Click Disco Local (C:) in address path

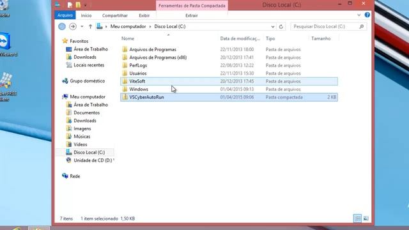coord(170,26)
